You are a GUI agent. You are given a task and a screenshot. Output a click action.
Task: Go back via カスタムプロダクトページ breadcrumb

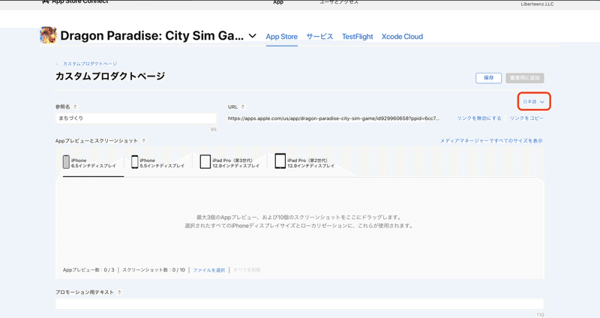(x=89, y=64)
